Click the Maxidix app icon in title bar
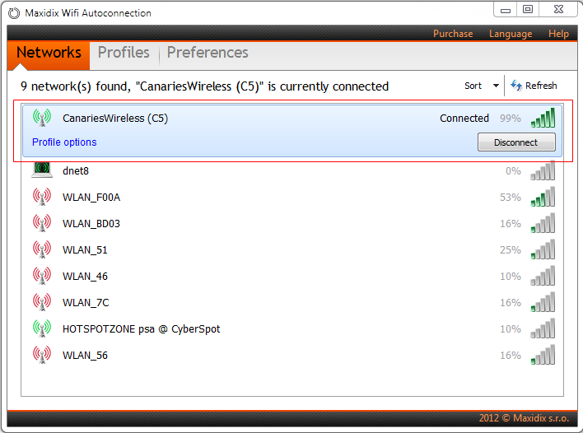 pyautogui.click(x=14, y=13)
